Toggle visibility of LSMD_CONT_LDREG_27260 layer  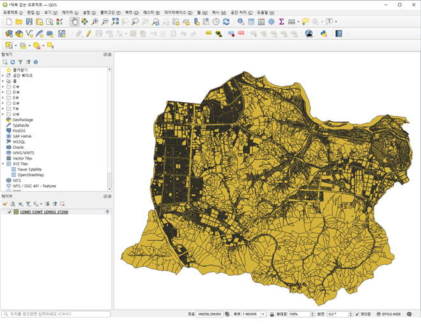pos(9,212)
